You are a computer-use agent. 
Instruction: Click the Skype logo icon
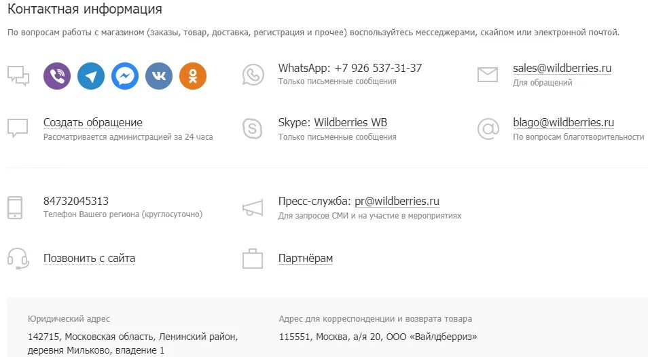[x=252, y=128]
